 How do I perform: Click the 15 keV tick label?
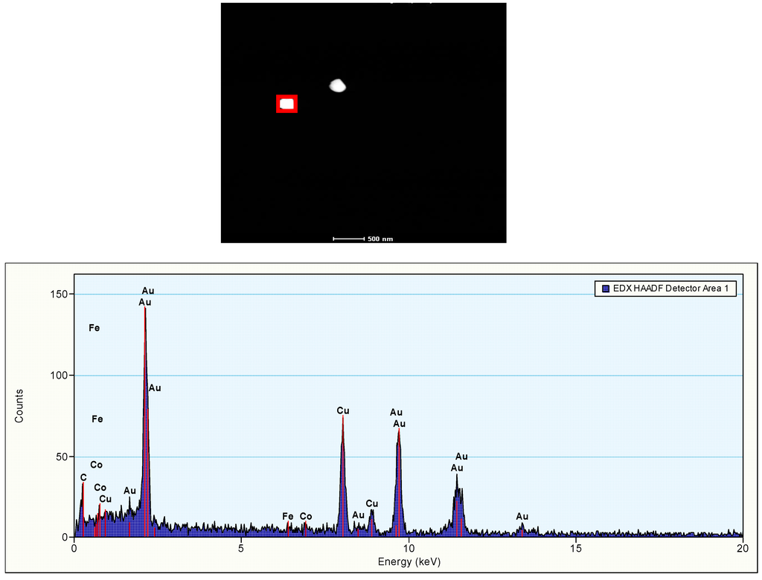(x=575, y=549)
